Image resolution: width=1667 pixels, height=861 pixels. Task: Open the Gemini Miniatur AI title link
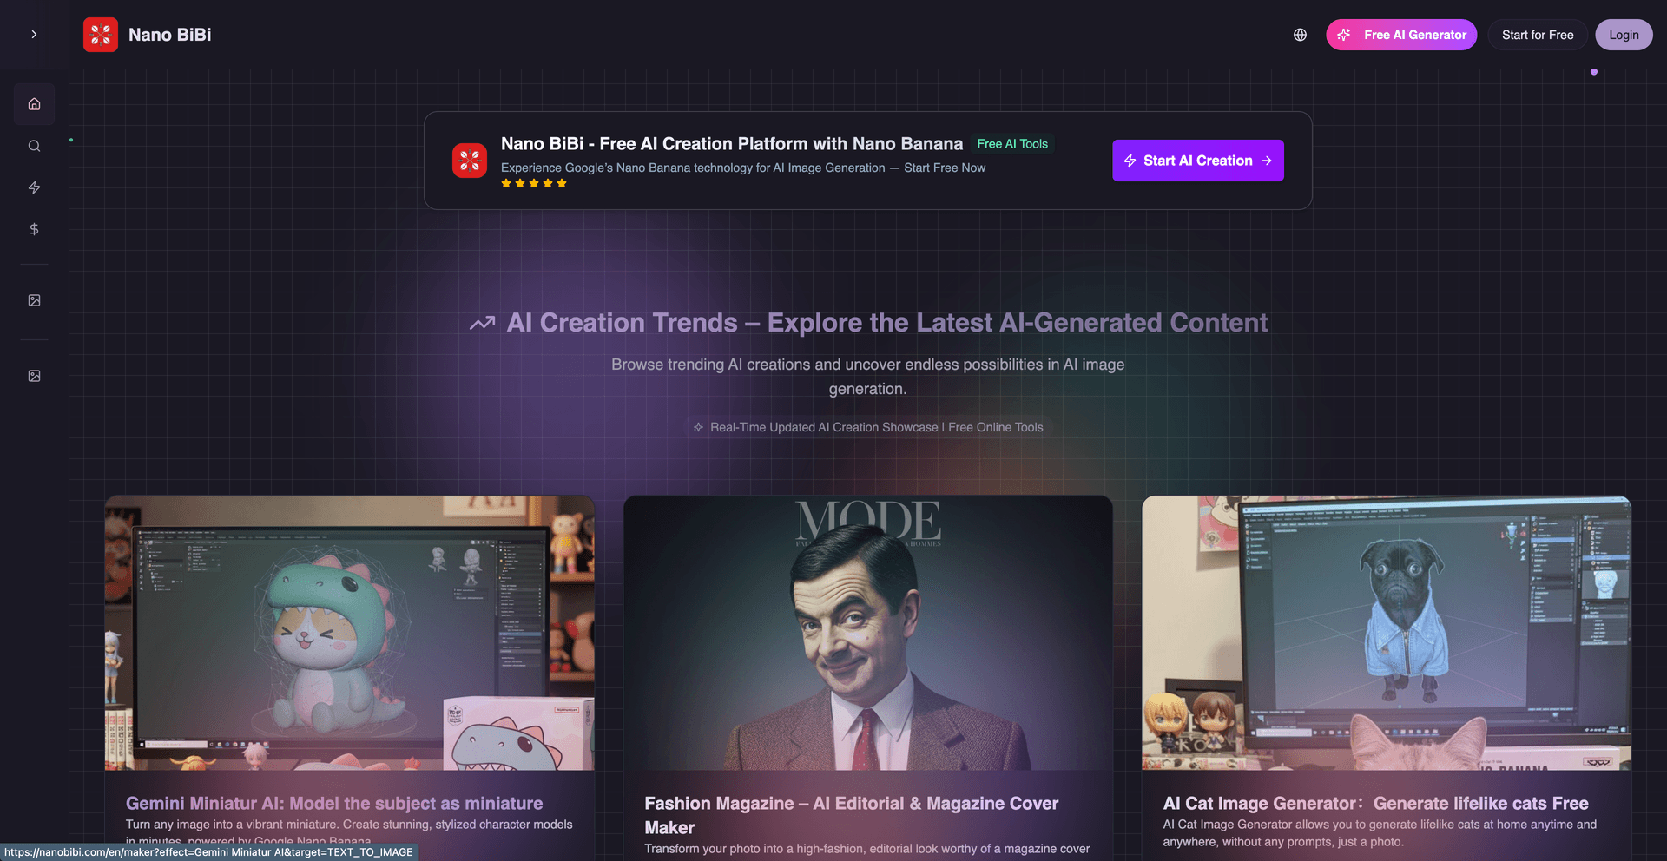click(x=334, y=804)
